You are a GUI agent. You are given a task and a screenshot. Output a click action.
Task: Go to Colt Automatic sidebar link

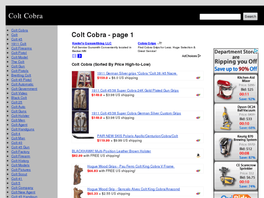(x=22, y=84)
